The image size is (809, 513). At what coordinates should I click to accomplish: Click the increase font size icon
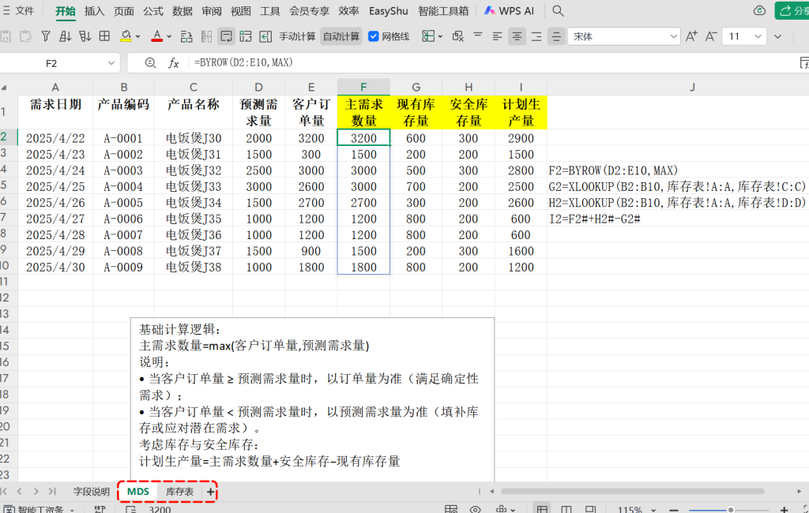[x=691, y=36]
